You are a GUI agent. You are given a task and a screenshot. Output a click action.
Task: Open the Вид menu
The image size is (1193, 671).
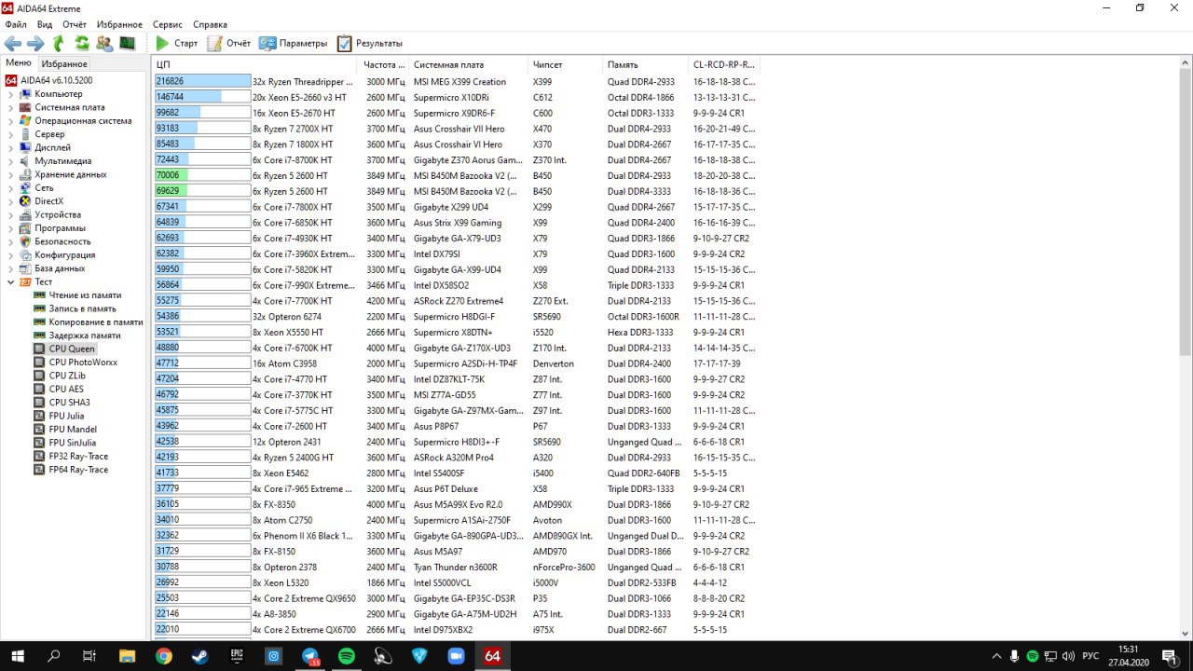pyautogui.click(x=45, y=24)
